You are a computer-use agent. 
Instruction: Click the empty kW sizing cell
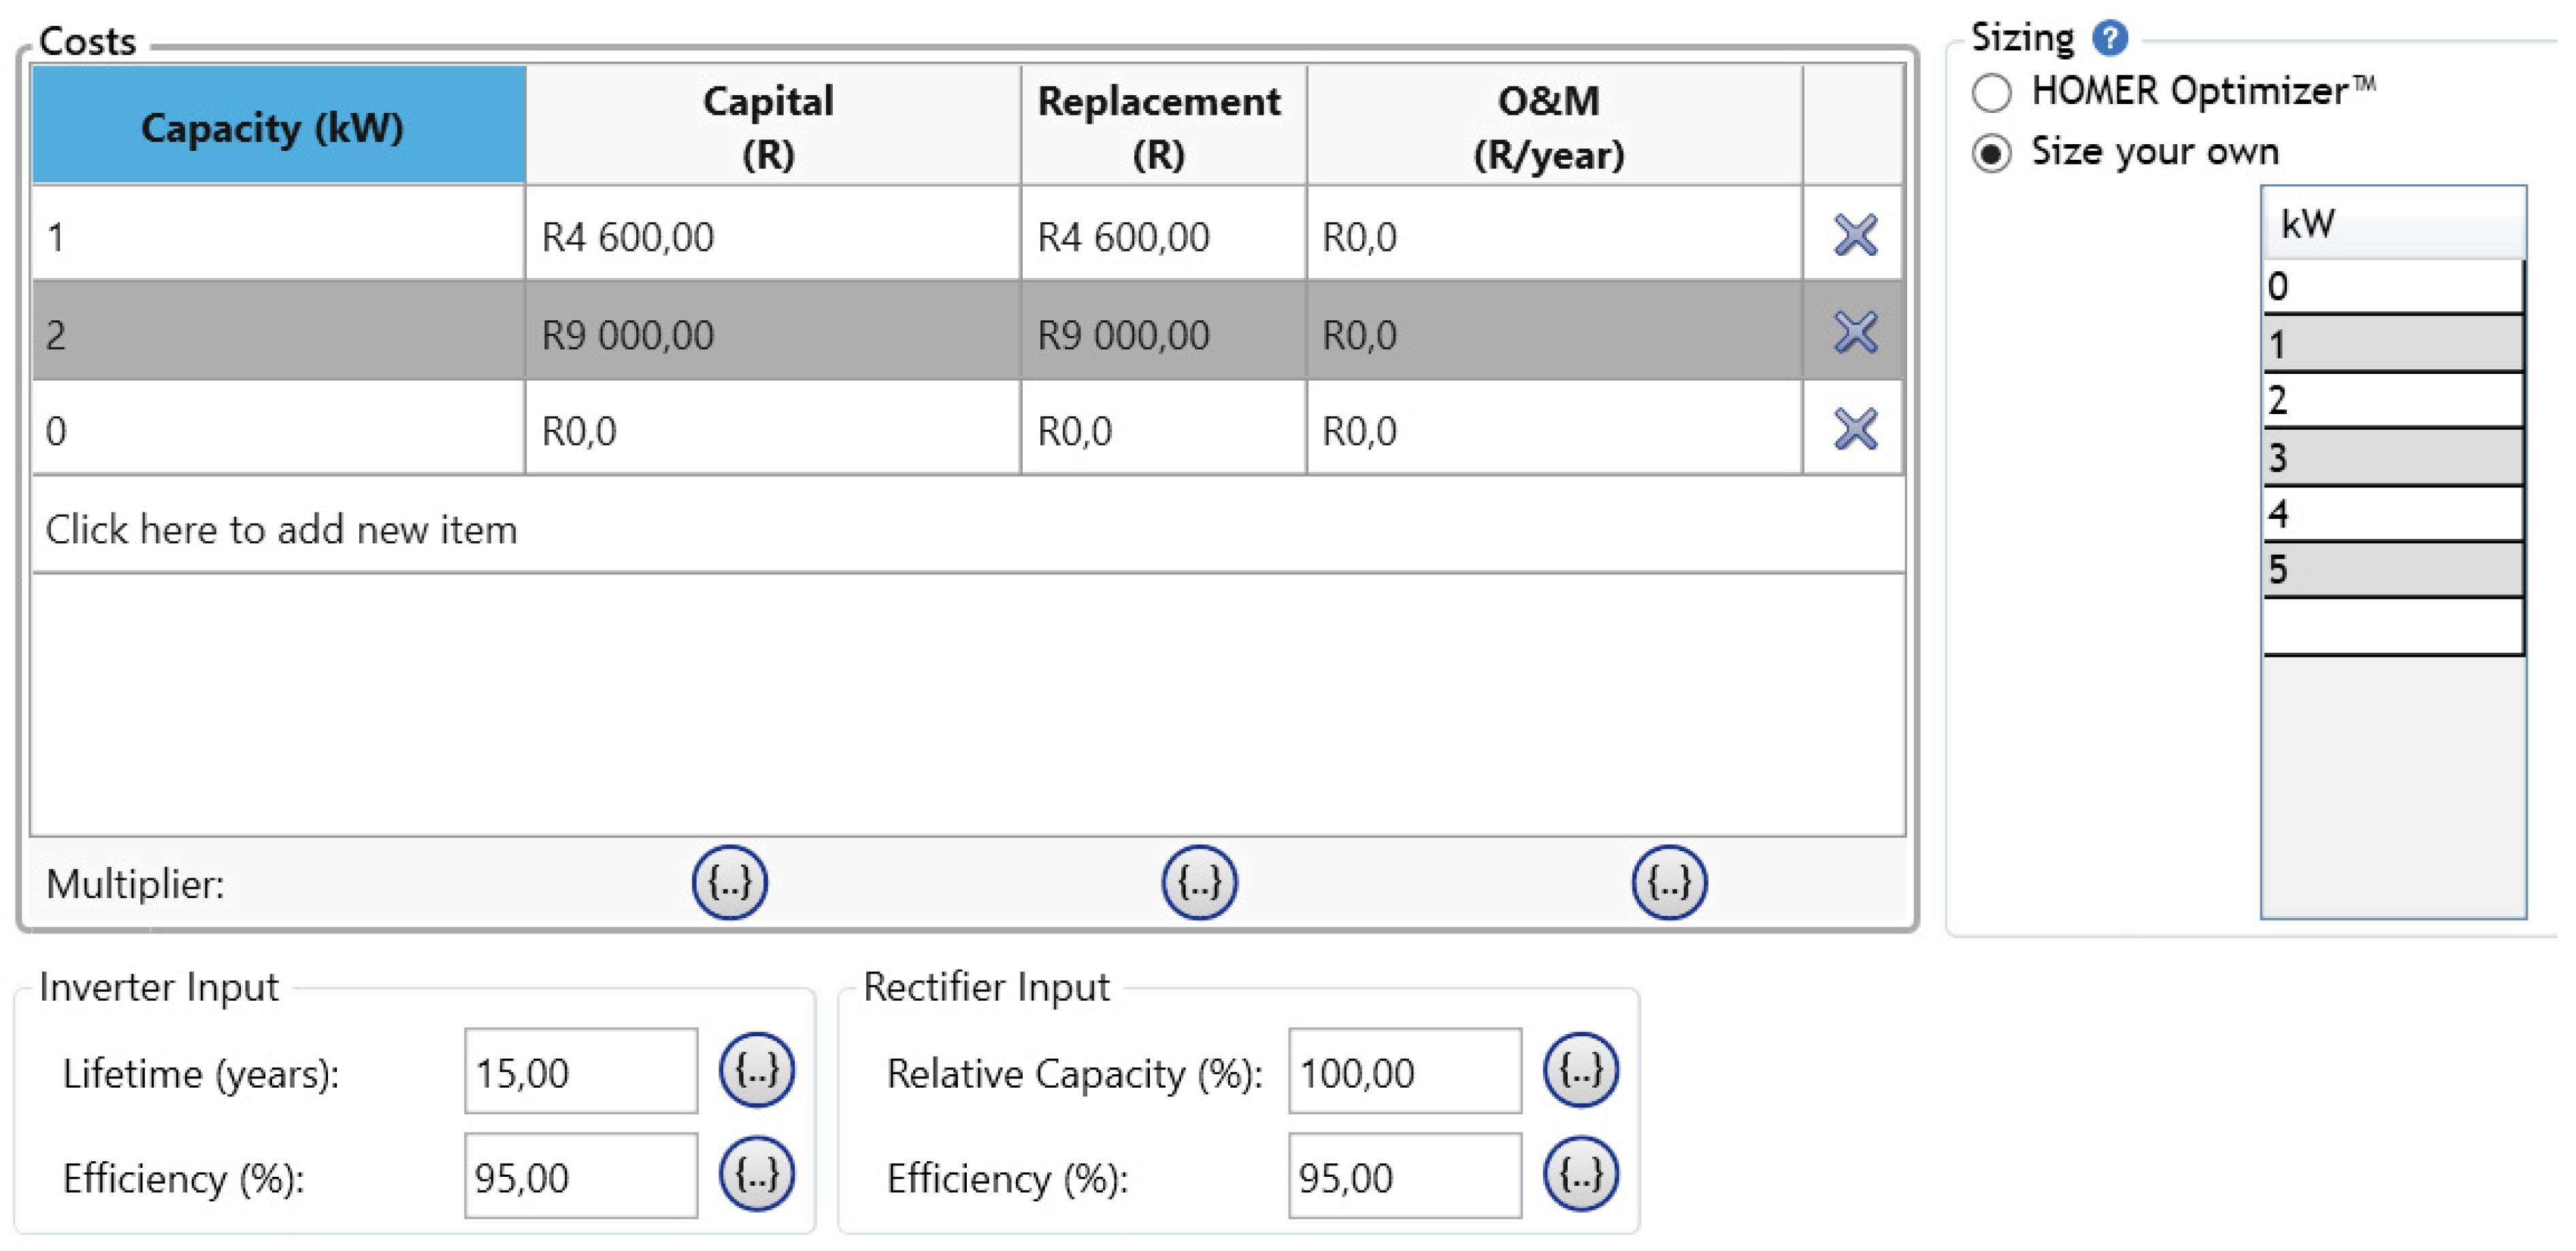(2392, 626)
